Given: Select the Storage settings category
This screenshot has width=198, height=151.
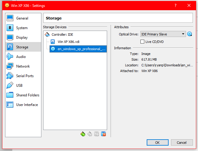Looking at the screenshot, I should (x=23, y=47).
